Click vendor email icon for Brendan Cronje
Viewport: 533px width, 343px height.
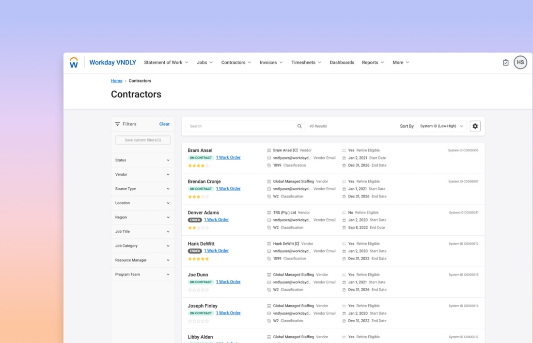(x=269, y=189)
